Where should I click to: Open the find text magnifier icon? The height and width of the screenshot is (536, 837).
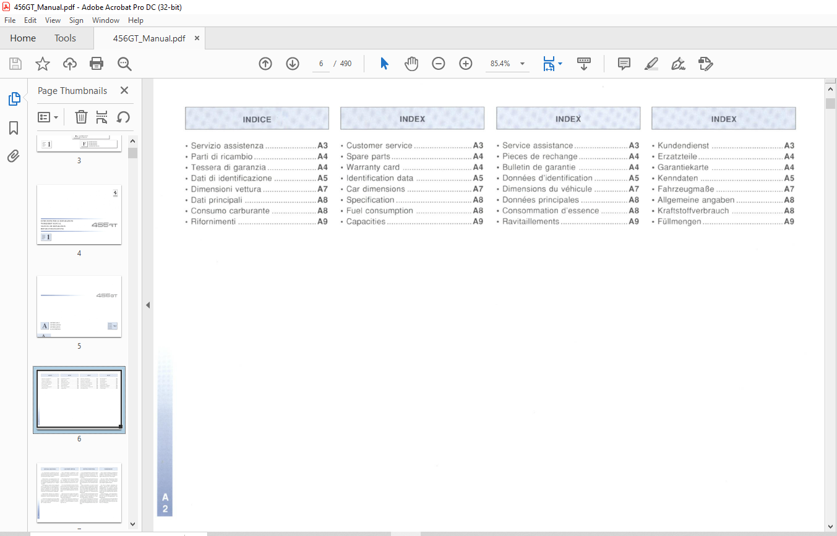point(124,64)
